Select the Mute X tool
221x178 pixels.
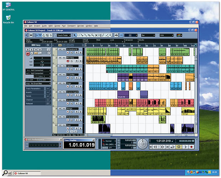96,35
